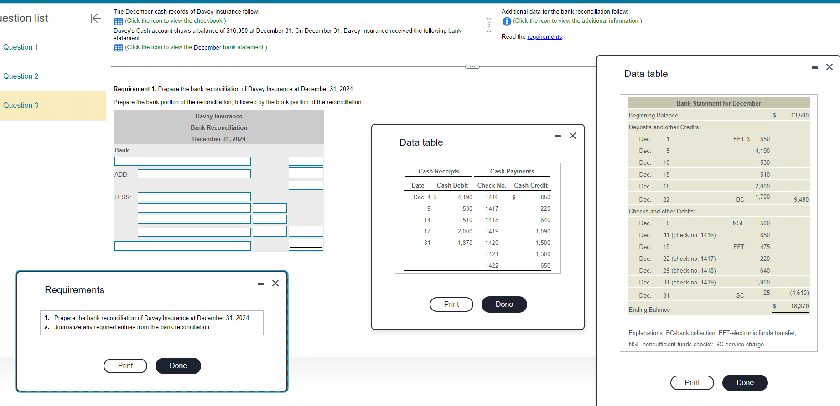
Task: Close the bank statement Data table dialog
Action: pos(830,67)
